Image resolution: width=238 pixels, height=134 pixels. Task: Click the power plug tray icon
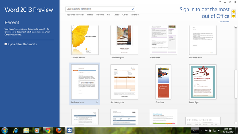click(x=210, y=130)
